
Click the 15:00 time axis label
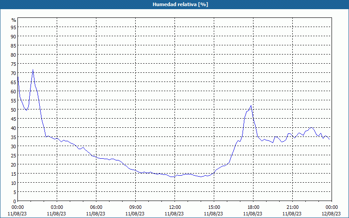click(x=214, y=208)
